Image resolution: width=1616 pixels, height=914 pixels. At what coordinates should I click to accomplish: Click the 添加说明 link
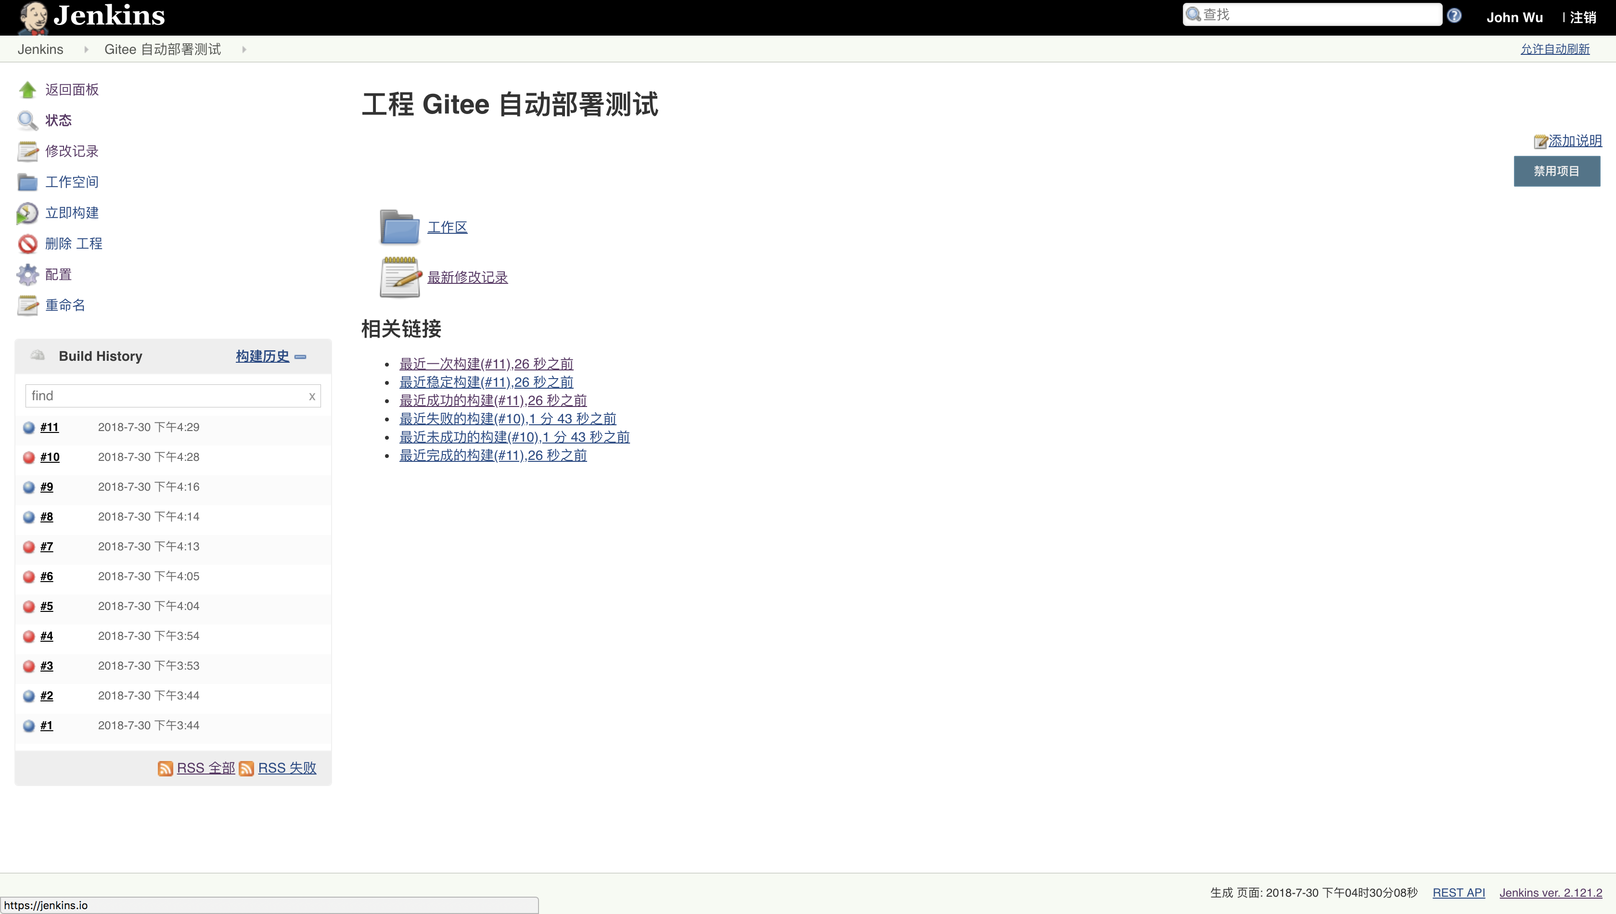[1575, 140]
